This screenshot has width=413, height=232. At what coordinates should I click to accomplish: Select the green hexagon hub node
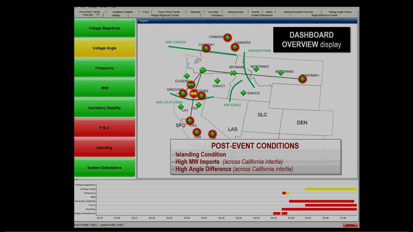(202, 70)
